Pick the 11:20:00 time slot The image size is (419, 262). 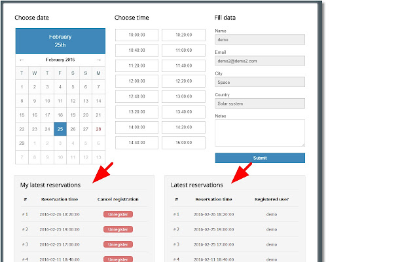tap(137, 65)
